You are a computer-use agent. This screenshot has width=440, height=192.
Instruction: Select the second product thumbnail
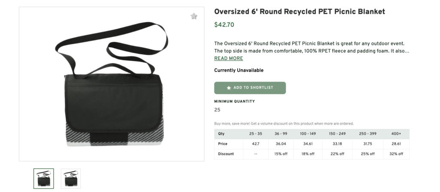[x=70, y=178]
